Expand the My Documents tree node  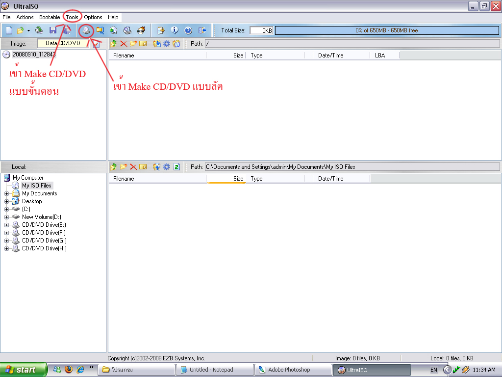(6, 193)
